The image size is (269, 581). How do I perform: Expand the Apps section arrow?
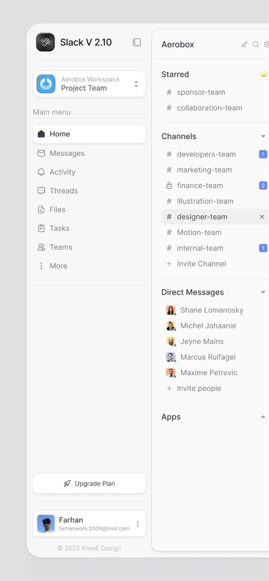[x=263, y=417]
